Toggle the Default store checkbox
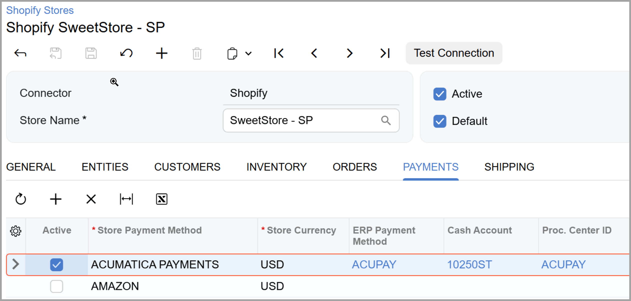Viewport: 631px width, 301px height. pyautogui.click(x=440, y=121)
